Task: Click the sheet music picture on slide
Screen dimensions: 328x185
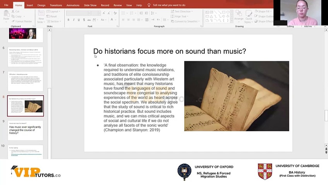Action: 236,96
